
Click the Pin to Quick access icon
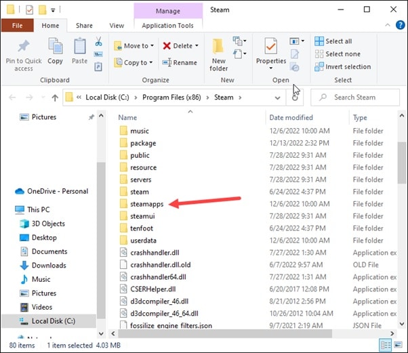coord(24,47)
